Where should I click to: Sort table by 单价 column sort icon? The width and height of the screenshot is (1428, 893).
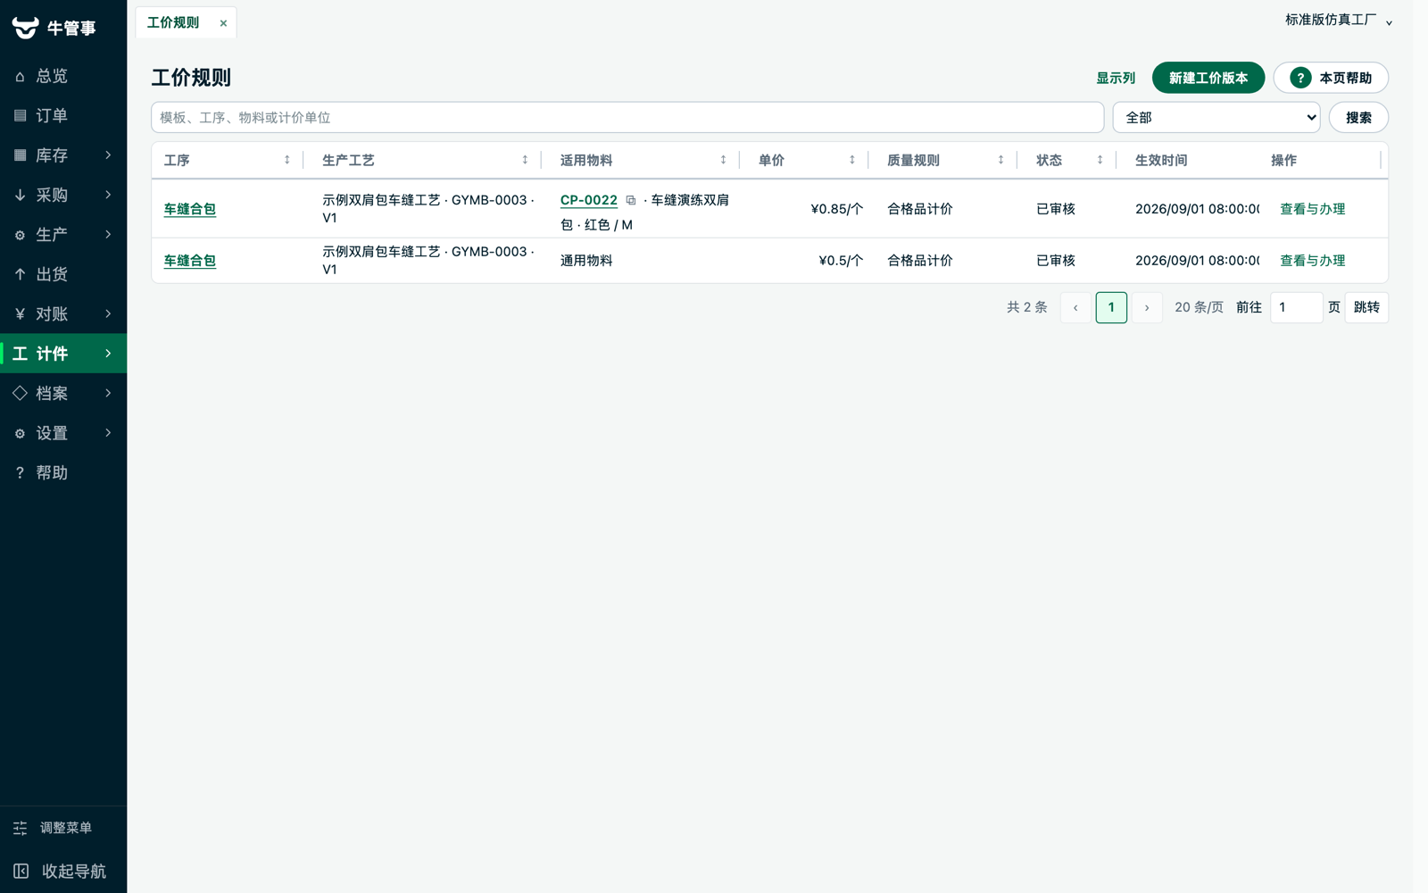point(852,160)
